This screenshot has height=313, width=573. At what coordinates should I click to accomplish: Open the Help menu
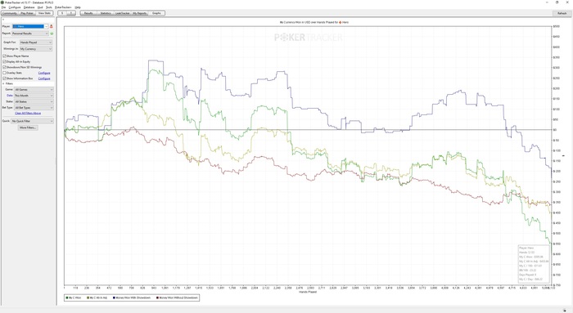[78, 7]
